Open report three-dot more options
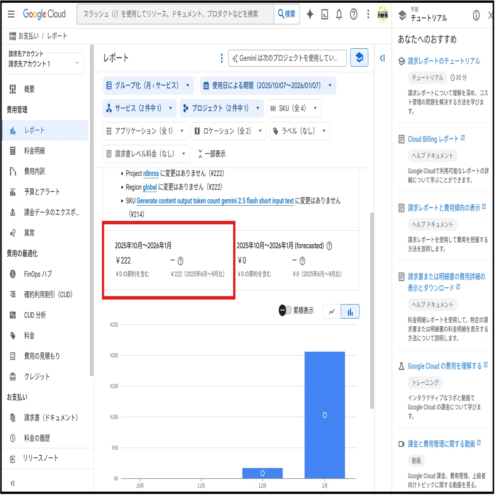The height and width of the screenshot is (495, 495). point(222,58)
